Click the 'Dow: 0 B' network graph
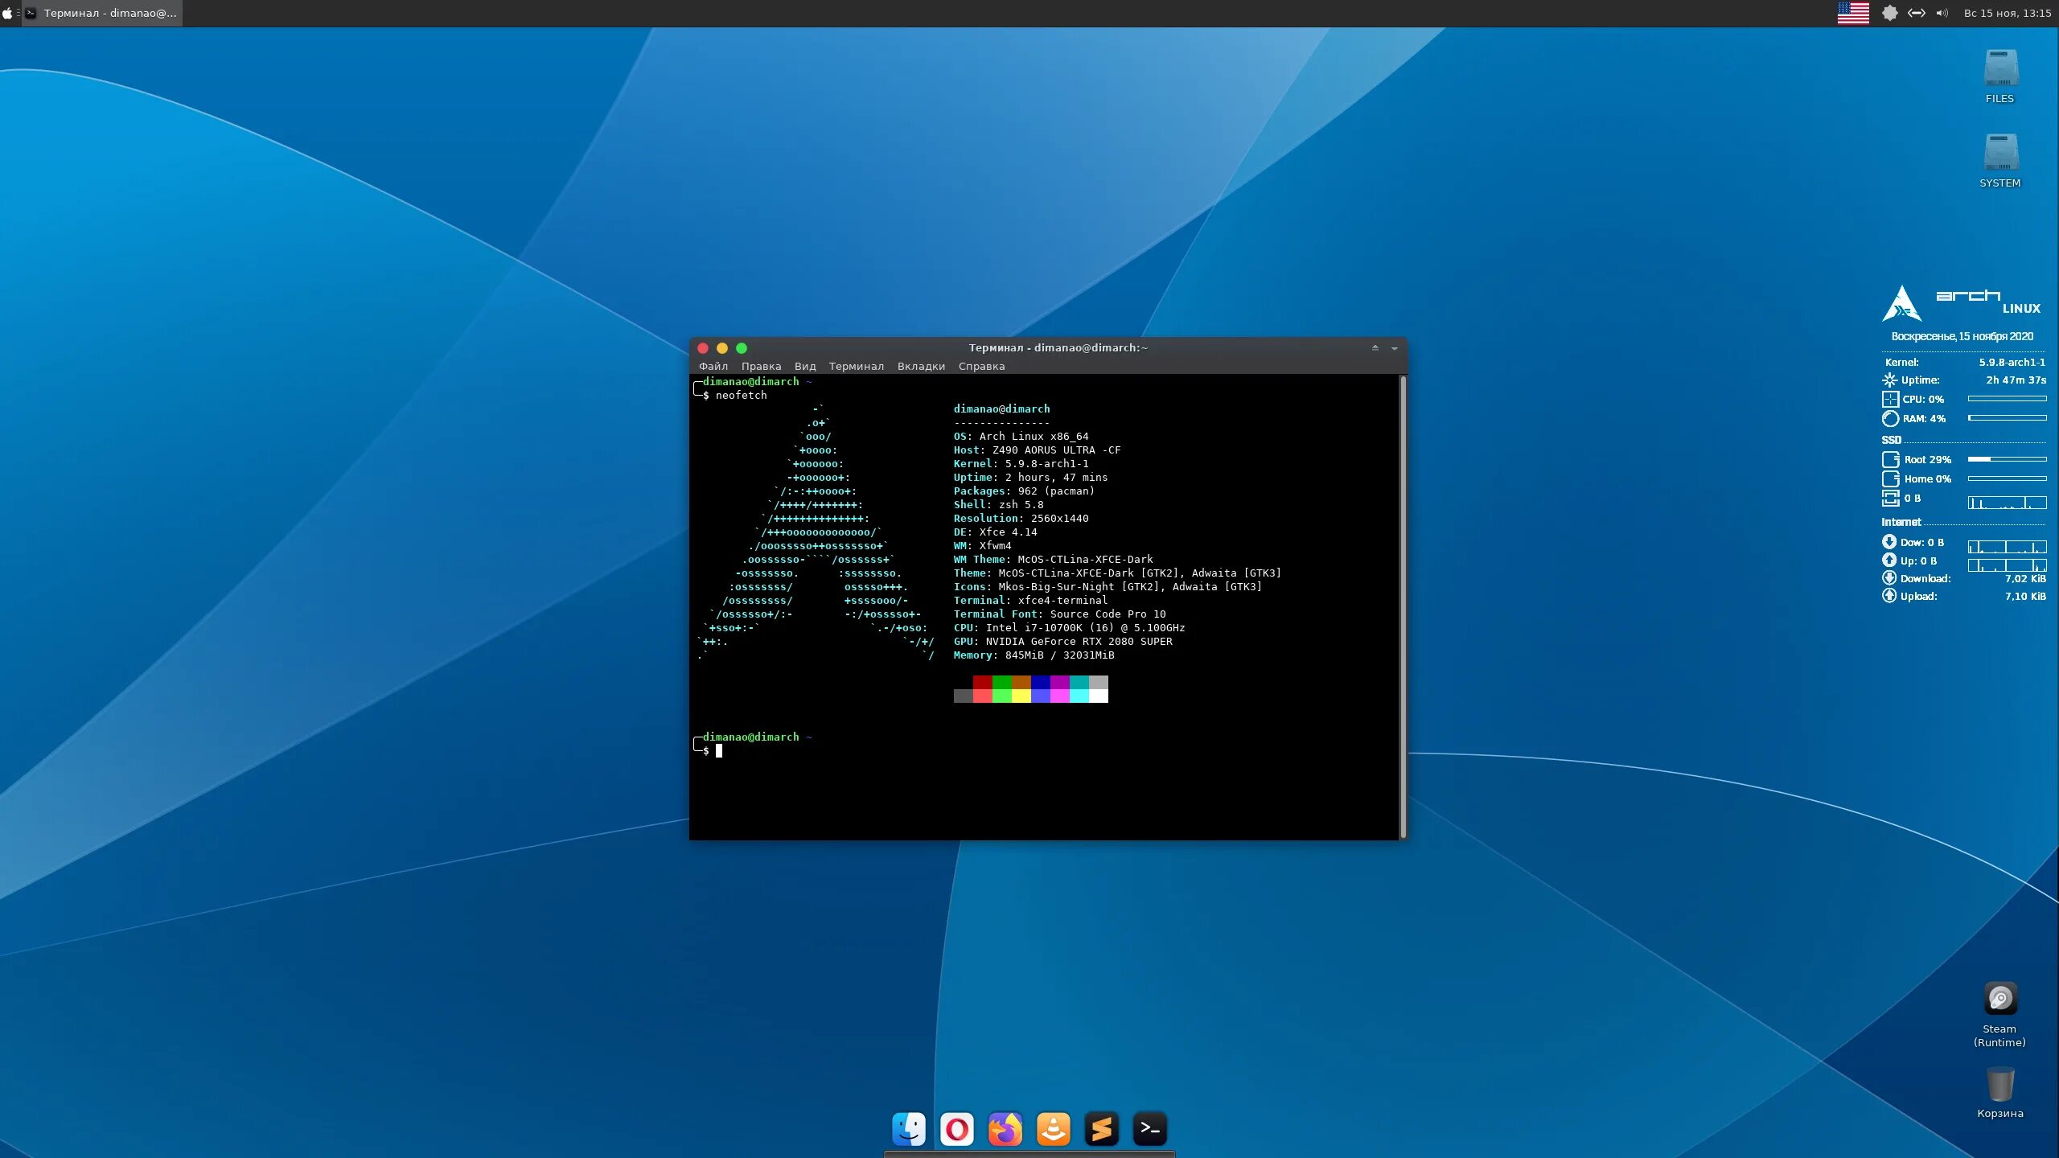 coord(2007,546)
